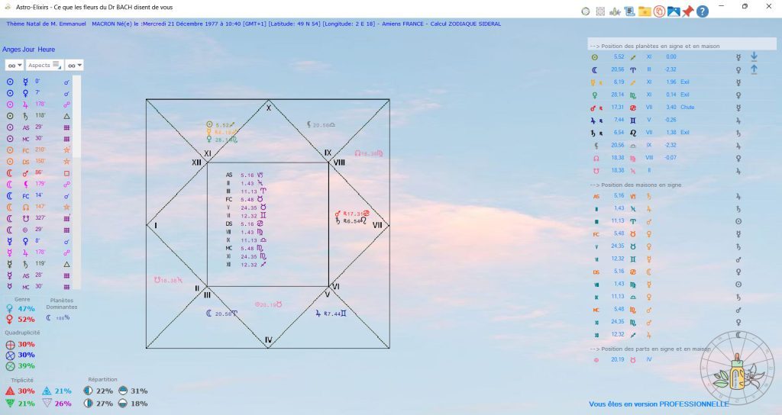Click the dotted square selection icon
Image resolution: width=782 pixels, height=415 pixels.
pyautogui.click(x=600, y=11)
